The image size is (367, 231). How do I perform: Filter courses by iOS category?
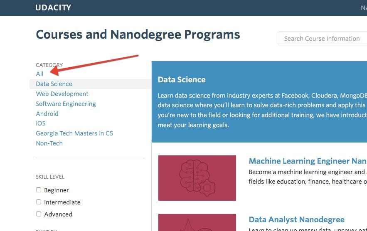coord(41,123)
